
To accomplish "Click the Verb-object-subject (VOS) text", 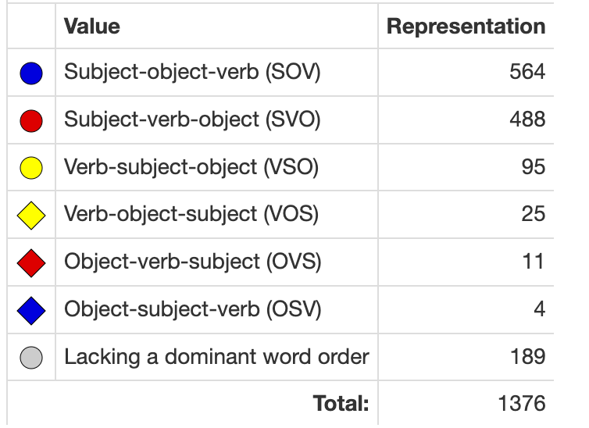I will 191,214.
